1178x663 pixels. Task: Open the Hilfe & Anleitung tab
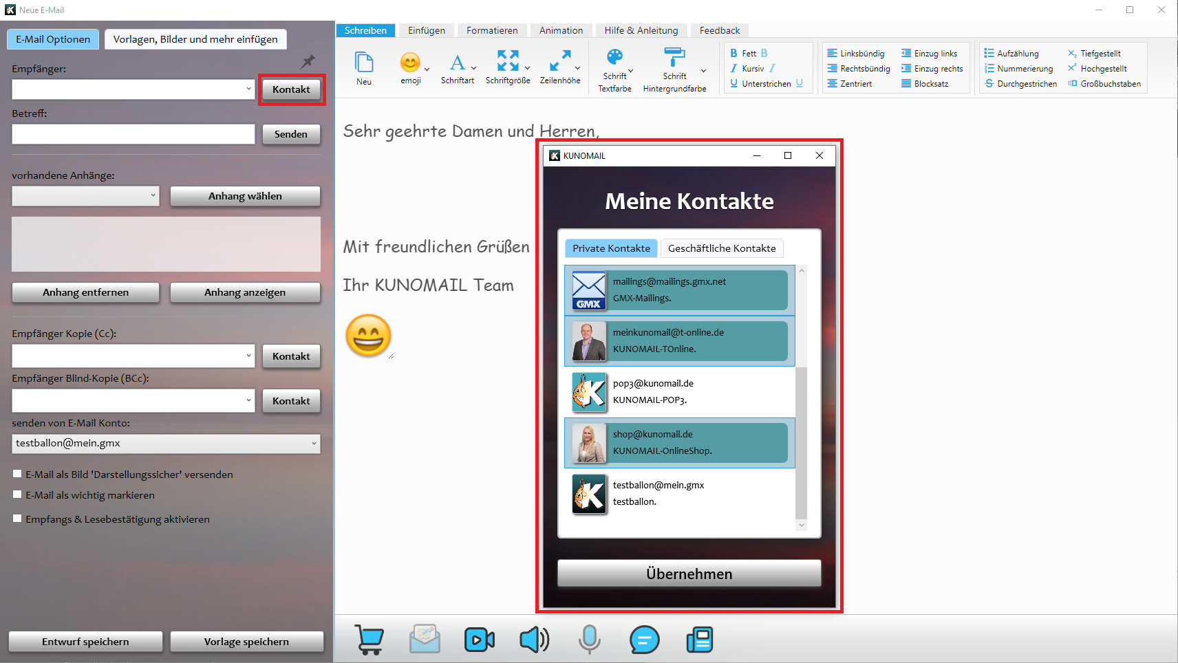click(x=641, y=30)
